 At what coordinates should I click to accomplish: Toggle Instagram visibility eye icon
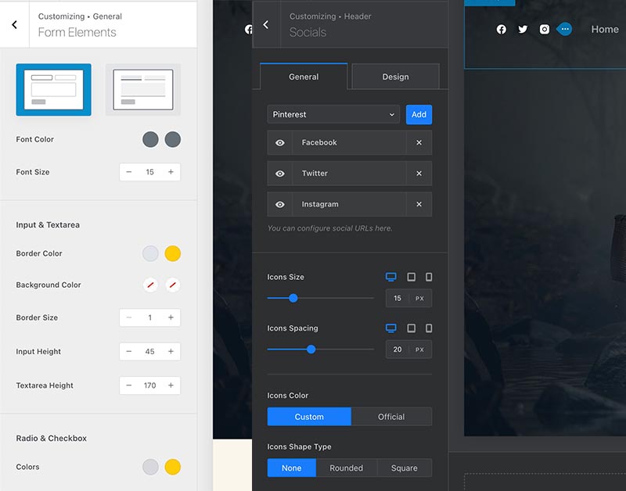coord(280,204)
